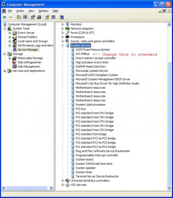Viewport: 173px width, 198px height.
Task: Select Numeric data processor device
Action: (90, 105)
